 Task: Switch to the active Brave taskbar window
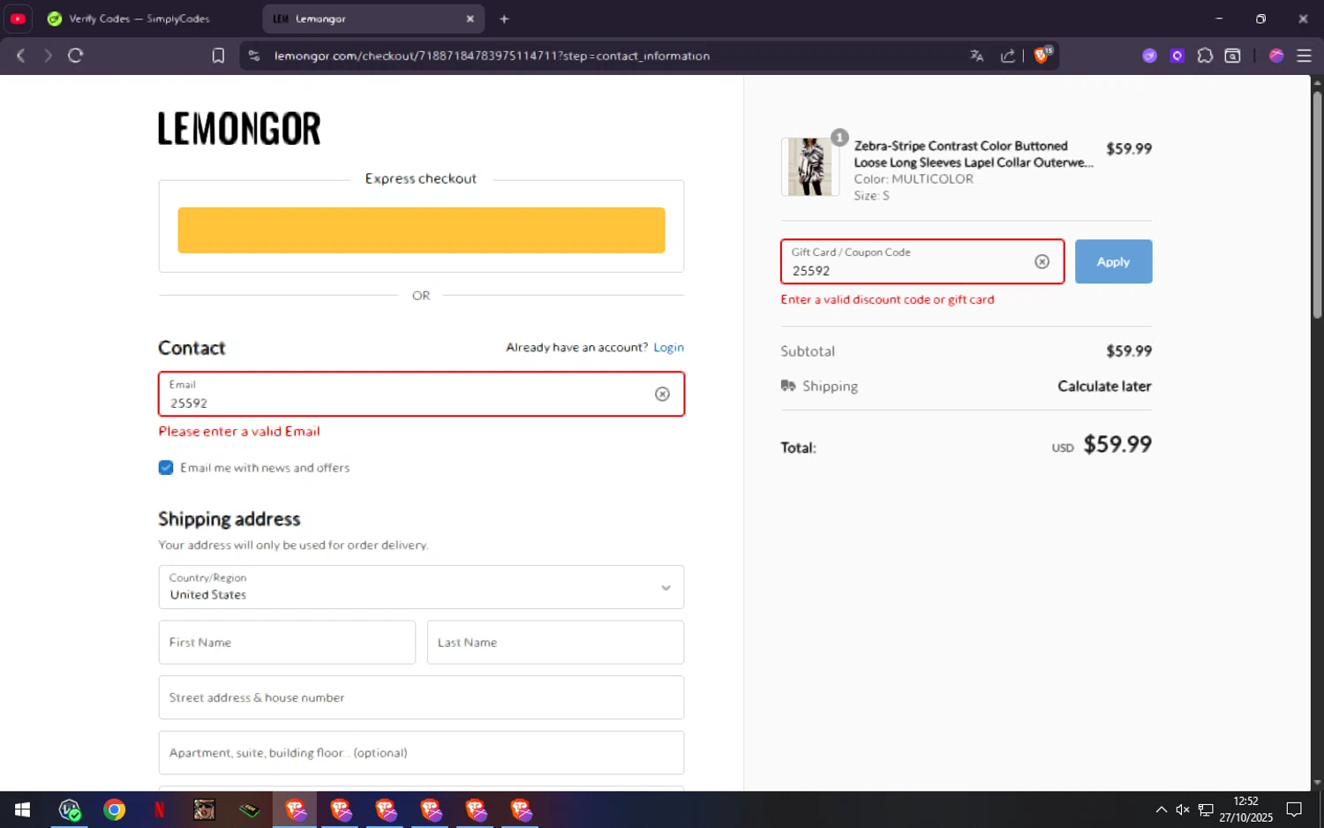(295, 809)
